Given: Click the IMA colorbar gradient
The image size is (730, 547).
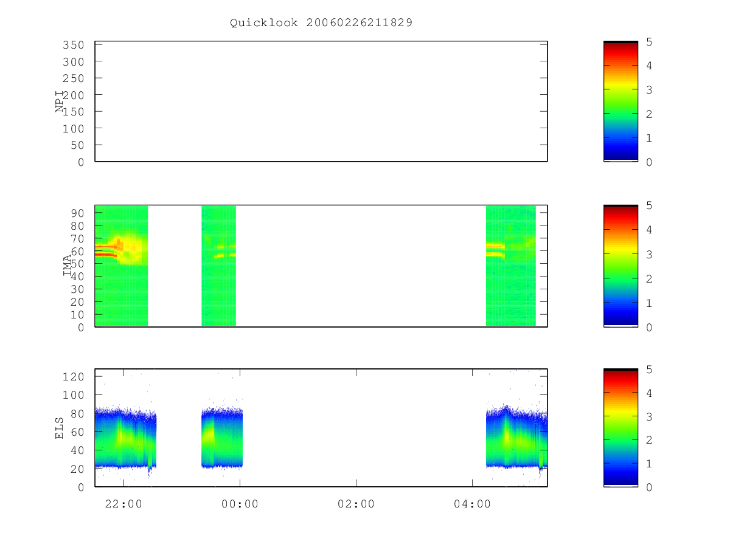Looking at the screenshot, I should click(620, 266).
